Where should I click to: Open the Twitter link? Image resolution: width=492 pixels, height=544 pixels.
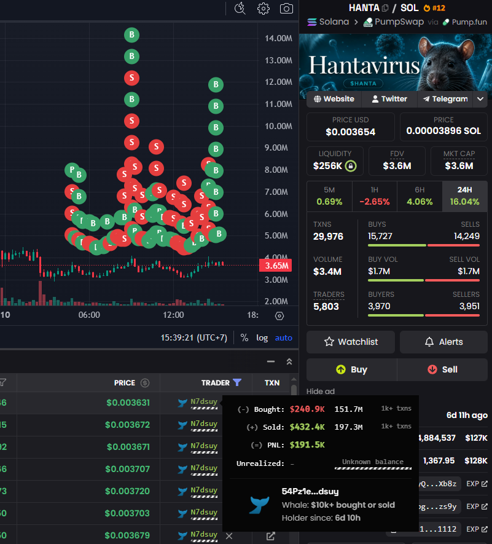click(x=389, y=99)
